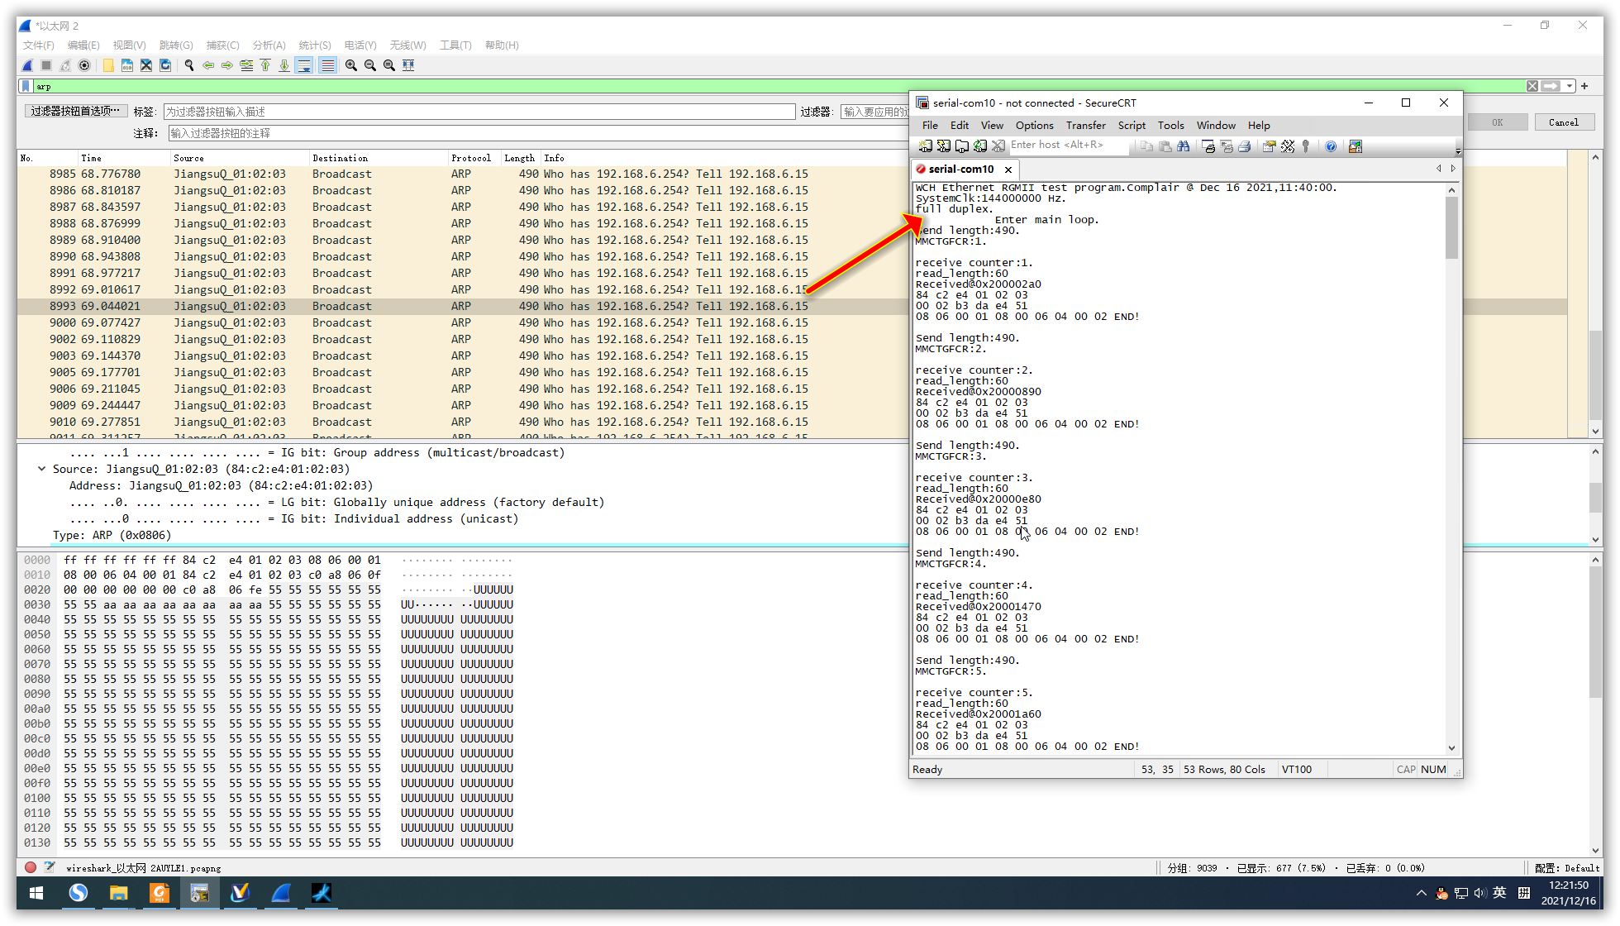The height and width of the screenshot is (926, 1620).
Task: Save the capture file icon
Action: (127, 65)
